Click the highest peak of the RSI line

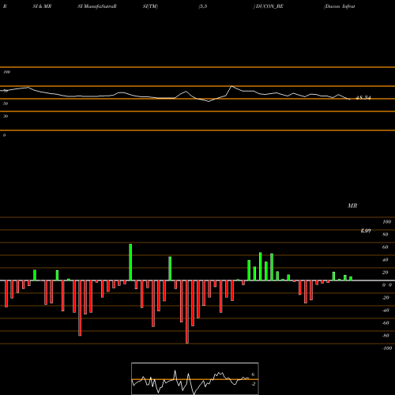[x=231, y=86]
